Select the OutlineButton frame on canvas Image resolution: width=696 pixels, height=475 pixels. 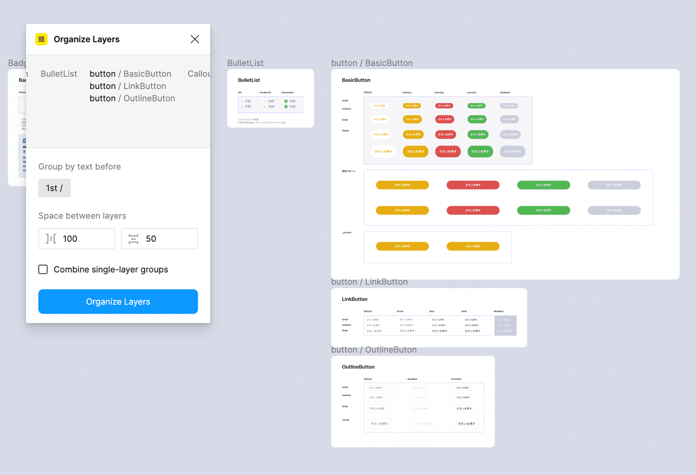click(412, 401)
